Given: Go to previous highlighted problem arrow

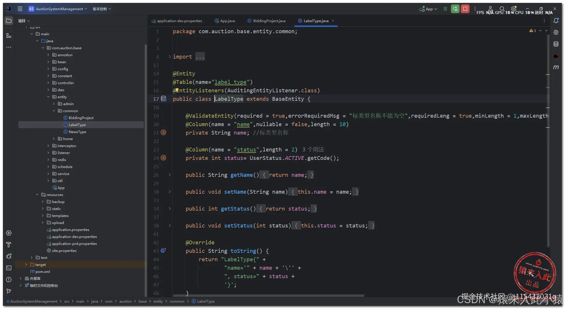Looking at the screenshot, I should [x=540, y=31].
